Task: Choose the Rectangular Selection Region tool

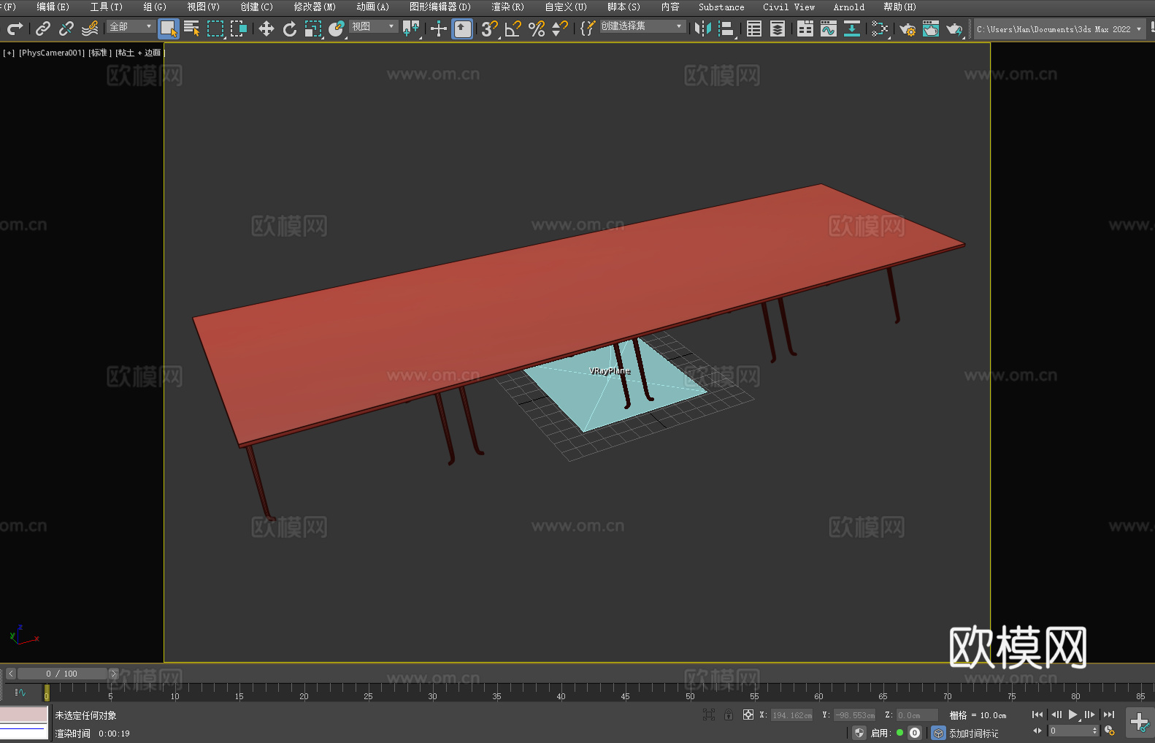Action: coord(215,28)
